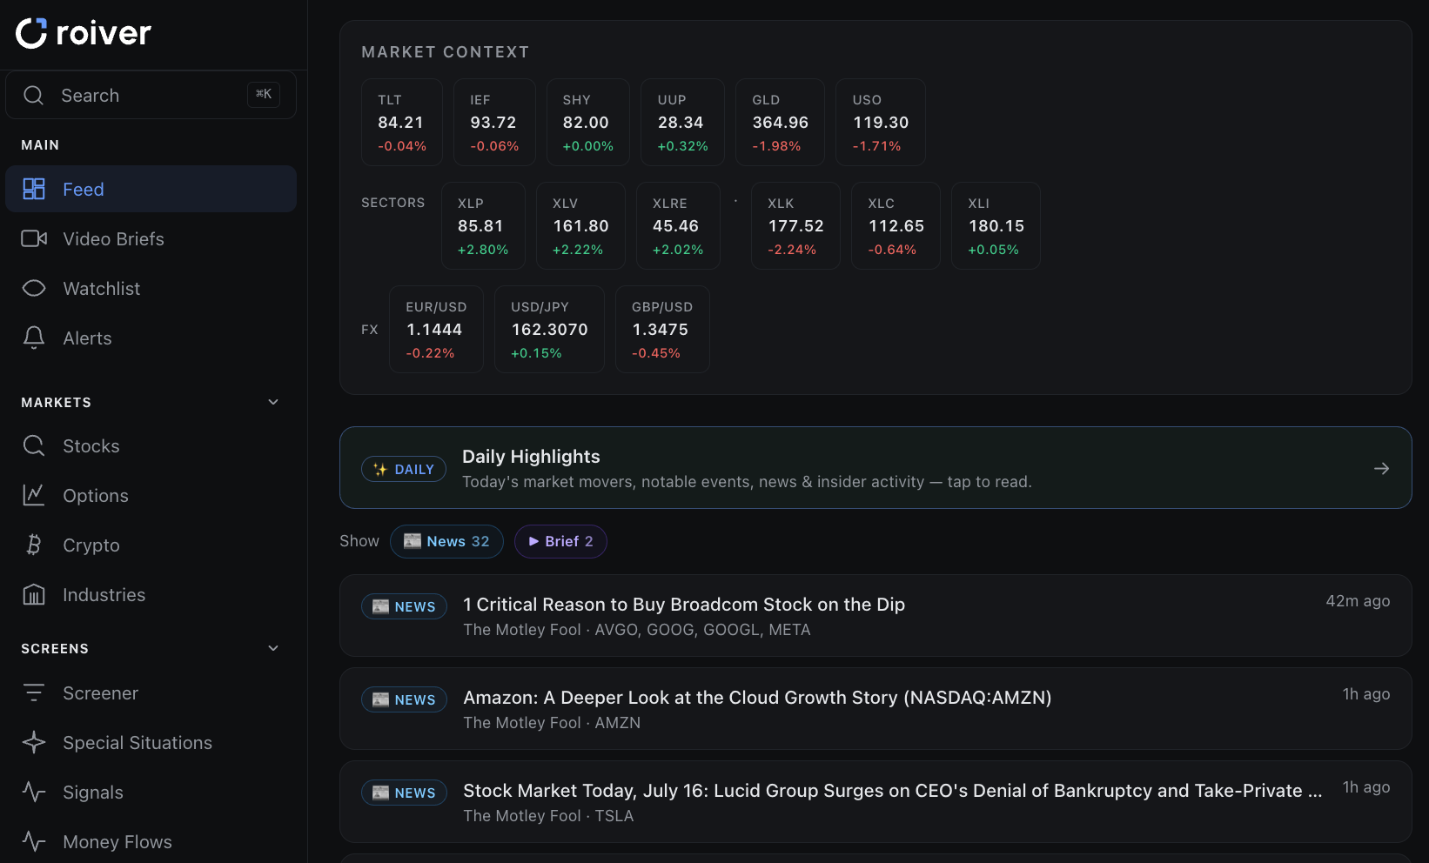This screenshot has width=1429, height=863.
Task: Click the Video Briefs camera icon
Action: 34,238
